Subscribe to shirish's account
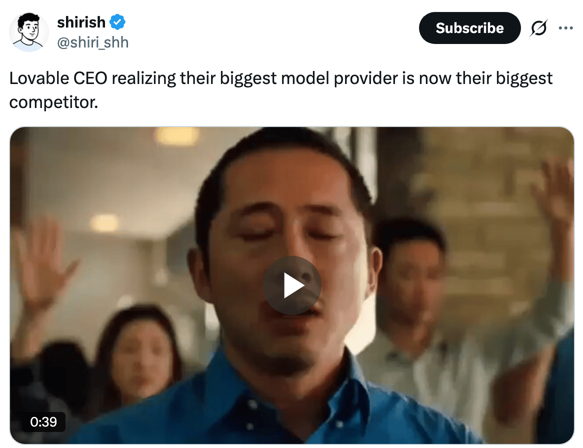 (x=469, y=28)
